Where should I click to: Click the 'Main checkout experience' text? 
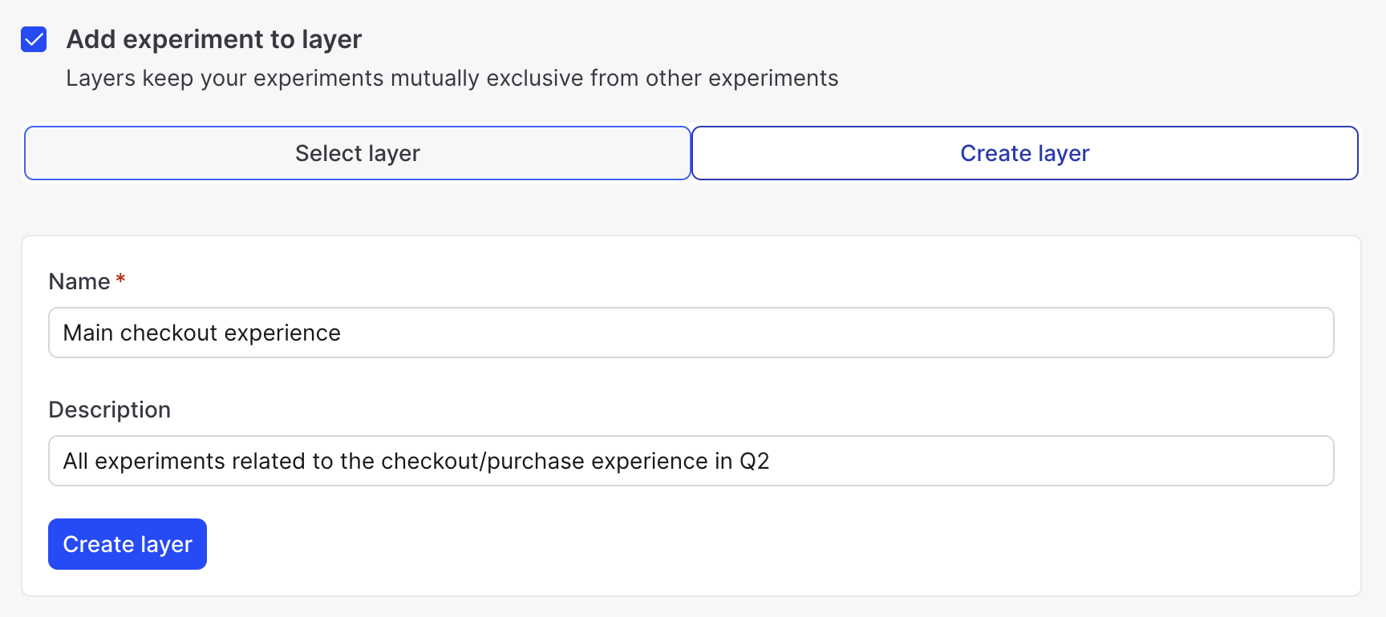coord(202,333)
